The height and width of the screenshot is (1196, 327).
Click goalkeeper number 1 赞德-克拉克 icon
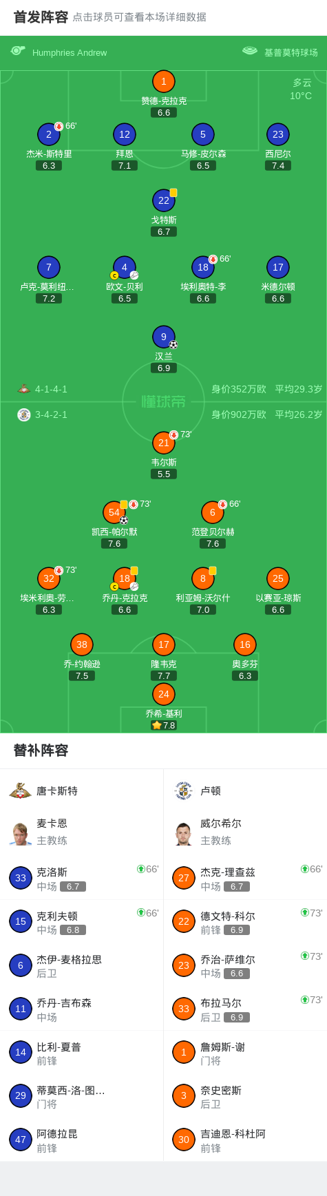[163, 81]
